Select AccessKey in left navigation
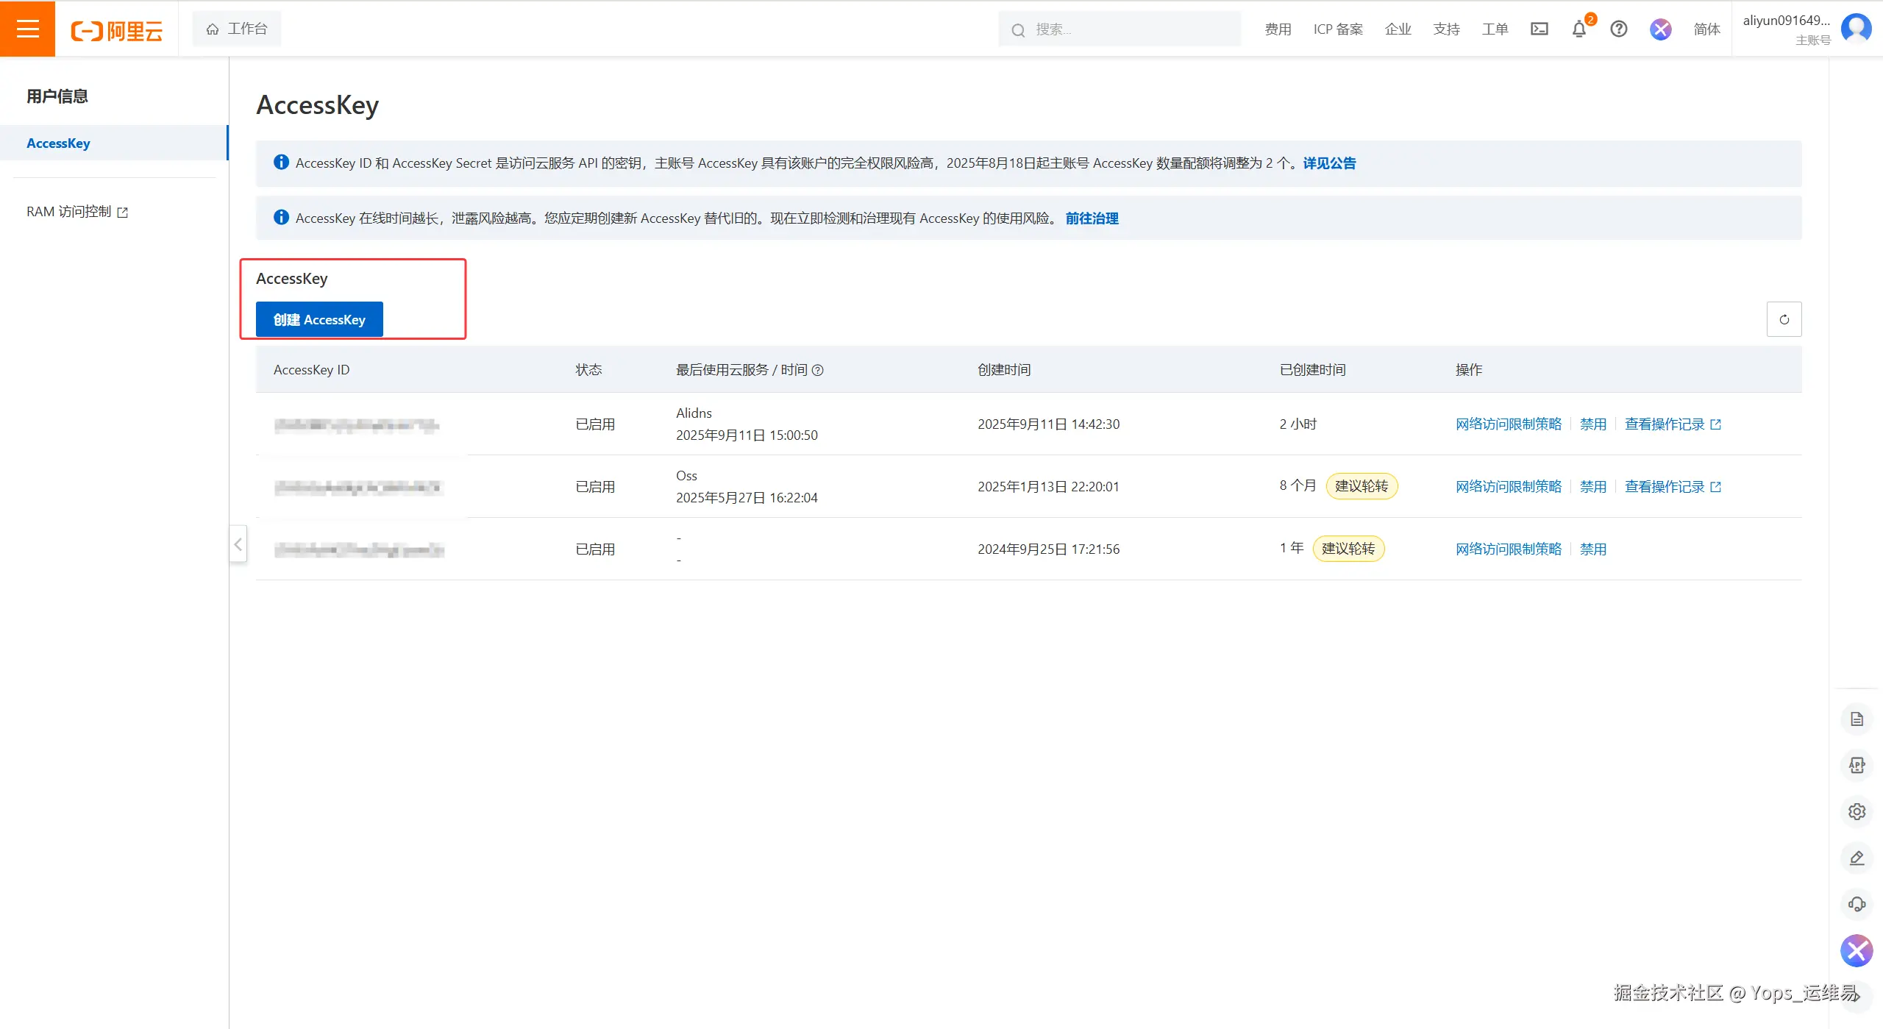The image size is (1883, 1029). (58, 143)
